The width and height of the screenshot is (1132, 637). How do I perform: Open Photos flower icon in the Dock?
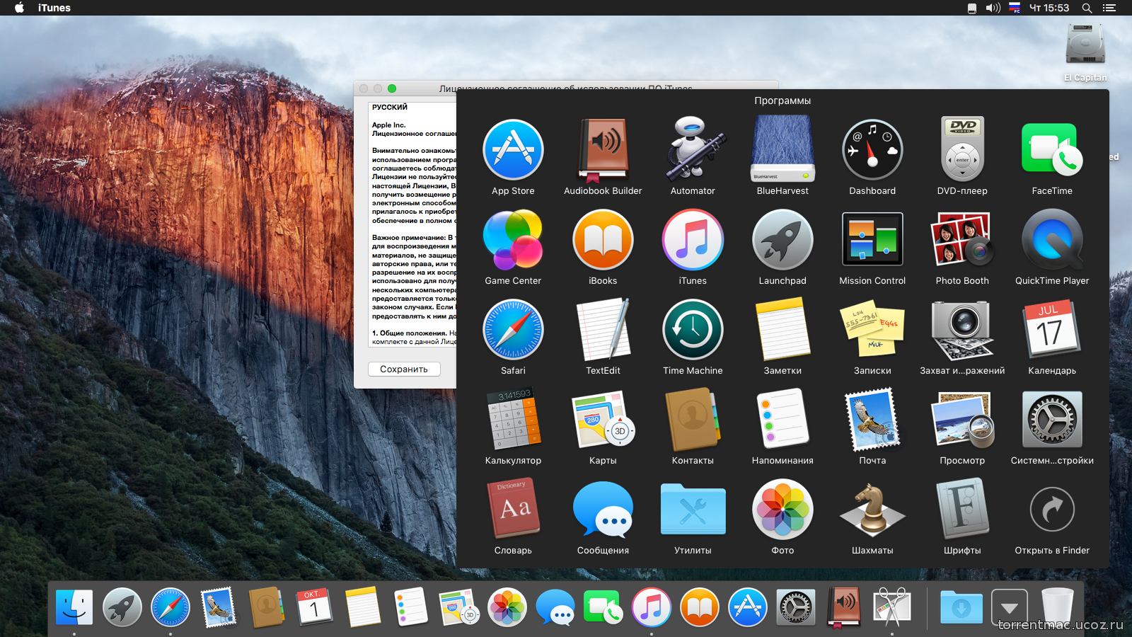tap(507, 607)
